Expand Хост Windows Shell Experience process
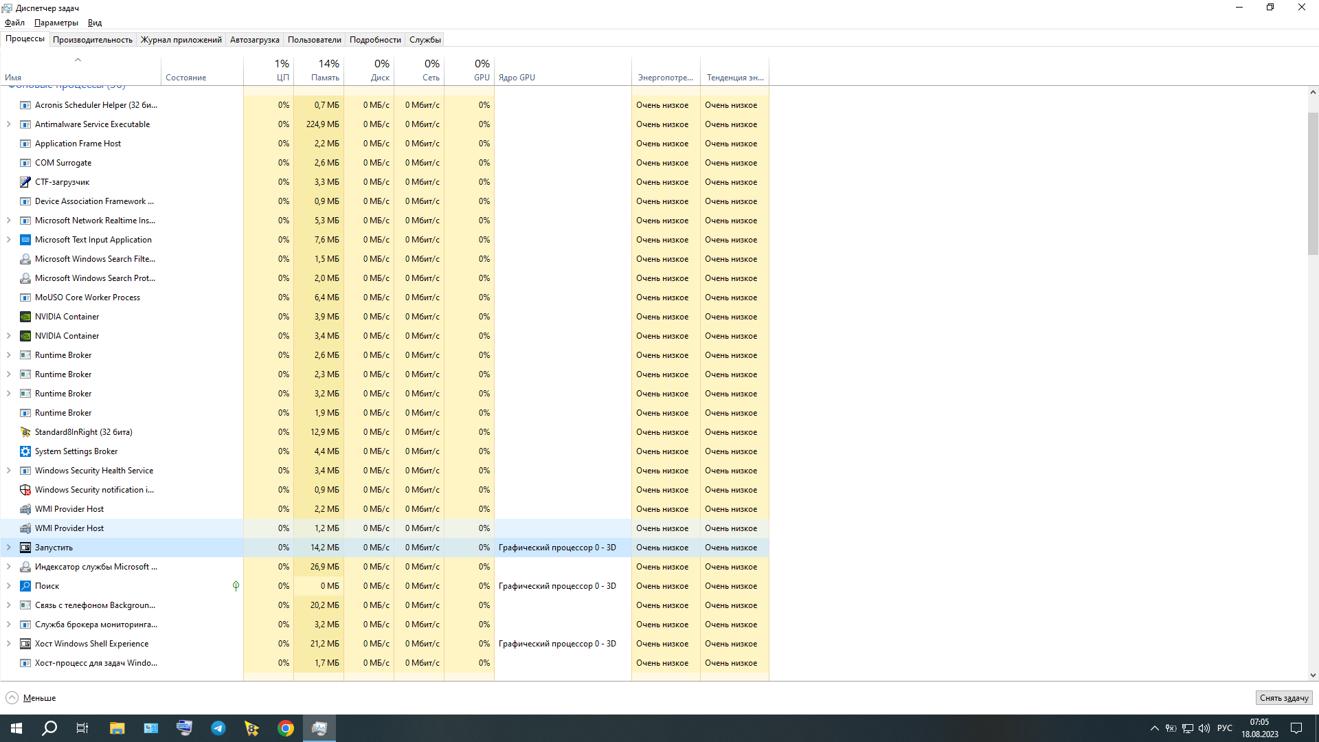This screenshot has height=742, width=1319. pos(8,644)
